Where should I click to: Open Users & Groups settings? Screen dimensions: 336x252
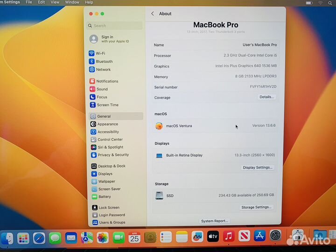pos(109,223)
